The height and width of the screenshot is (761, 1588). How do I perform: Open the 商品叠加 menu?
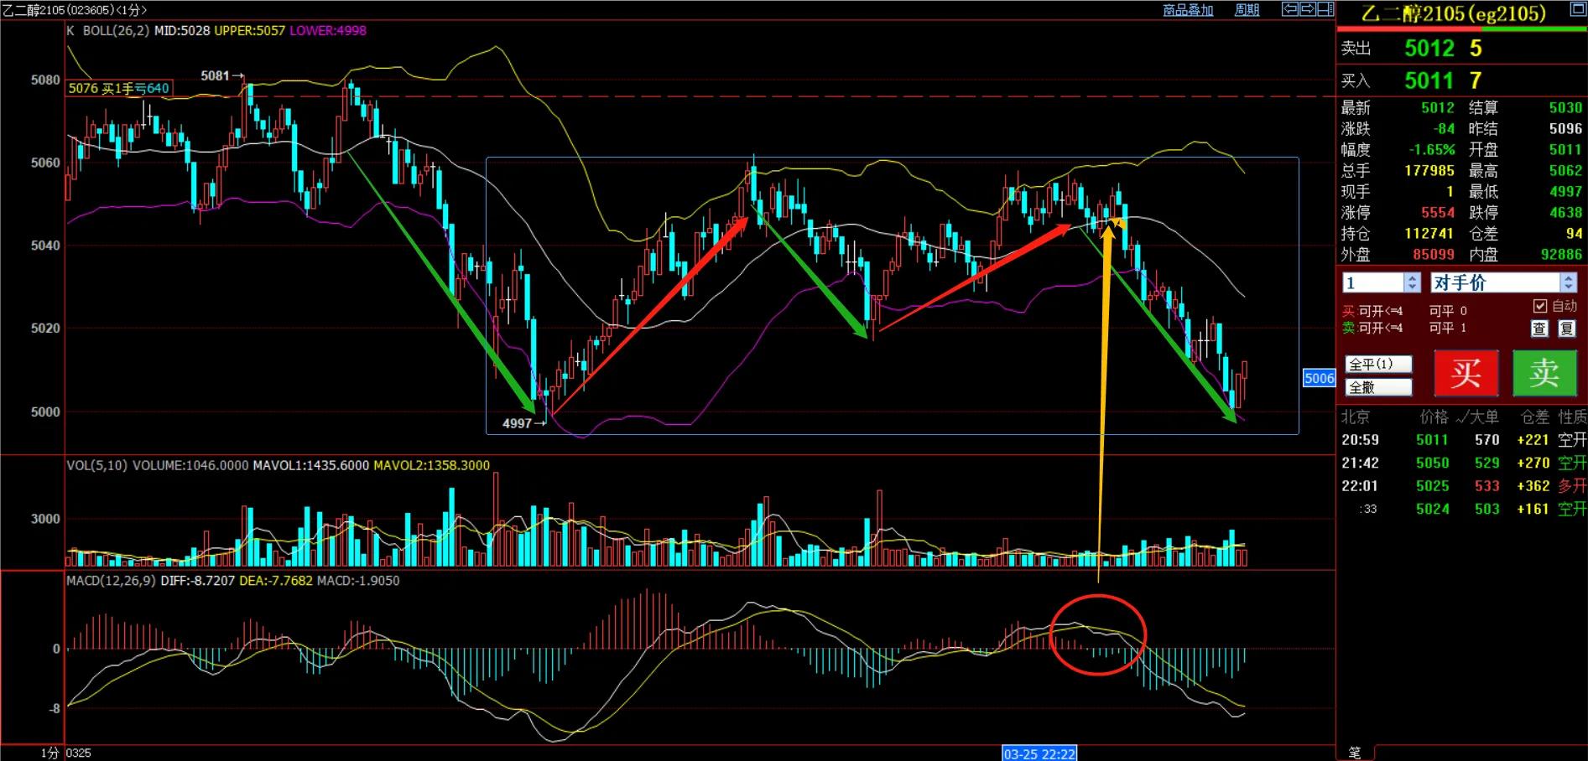click(1188, 10)
